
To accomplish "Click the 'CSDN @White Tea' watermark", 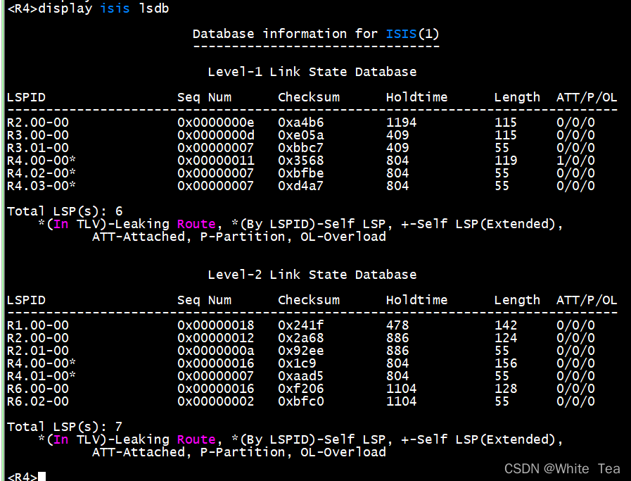I will [563, 468].
